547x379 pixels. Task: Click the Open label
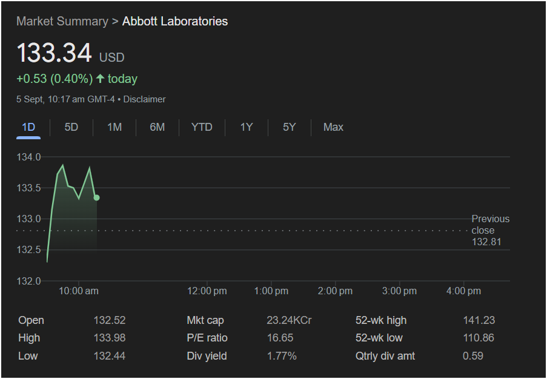[31, 320]
